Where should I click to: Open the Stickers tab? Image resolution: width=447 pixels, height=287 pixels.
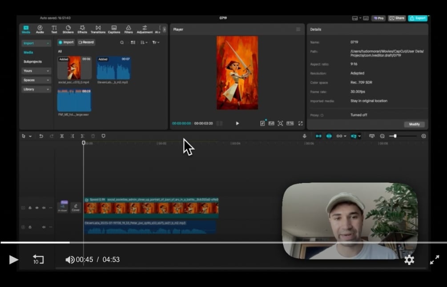(x=68, y=29)
